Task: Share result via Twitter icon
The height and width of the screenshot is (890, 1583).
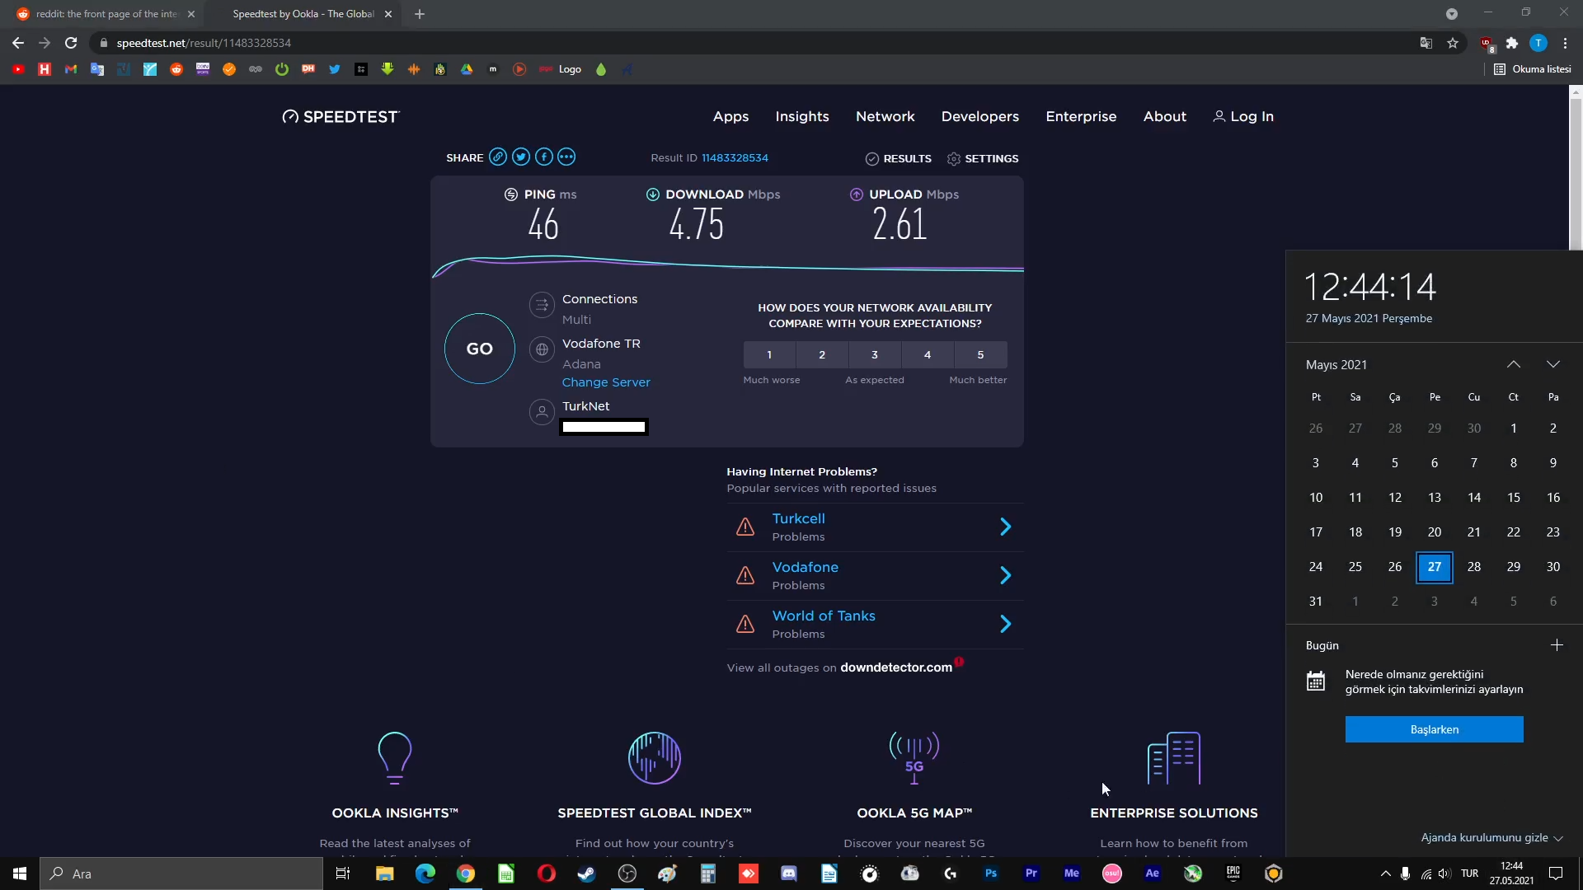Action: 520,157
